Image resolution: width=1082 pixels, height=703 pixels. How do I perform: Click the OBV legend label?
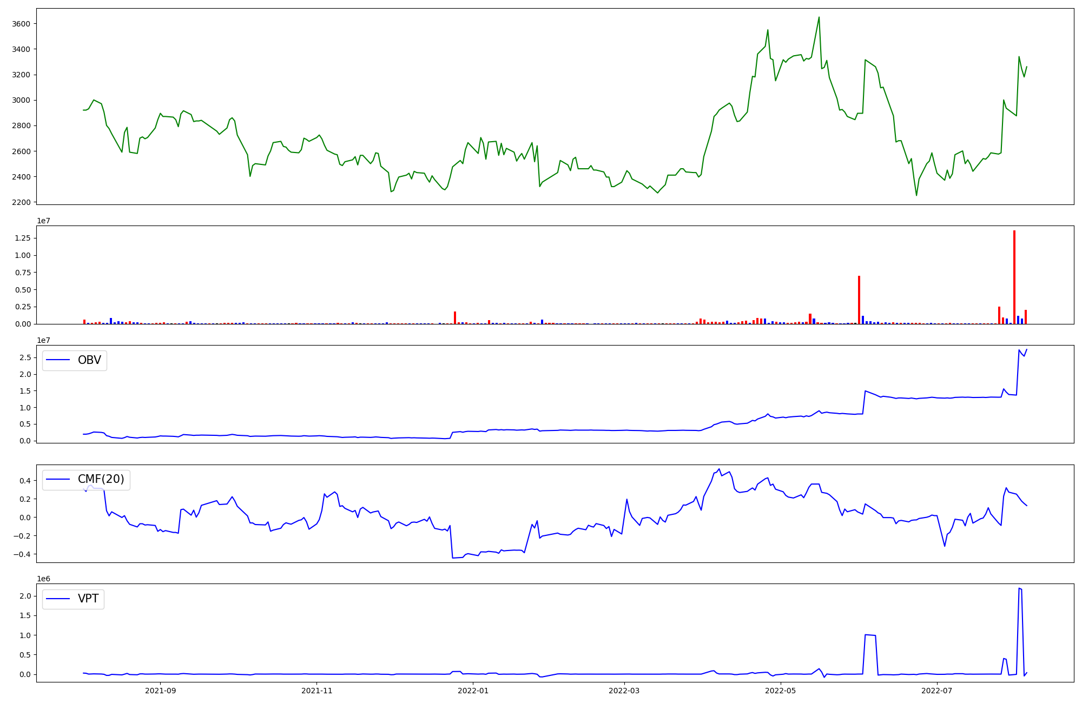point(89,360)
